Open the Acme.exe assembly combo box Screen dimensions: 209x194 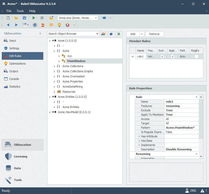pyautogui.click(x=78, y=18)
